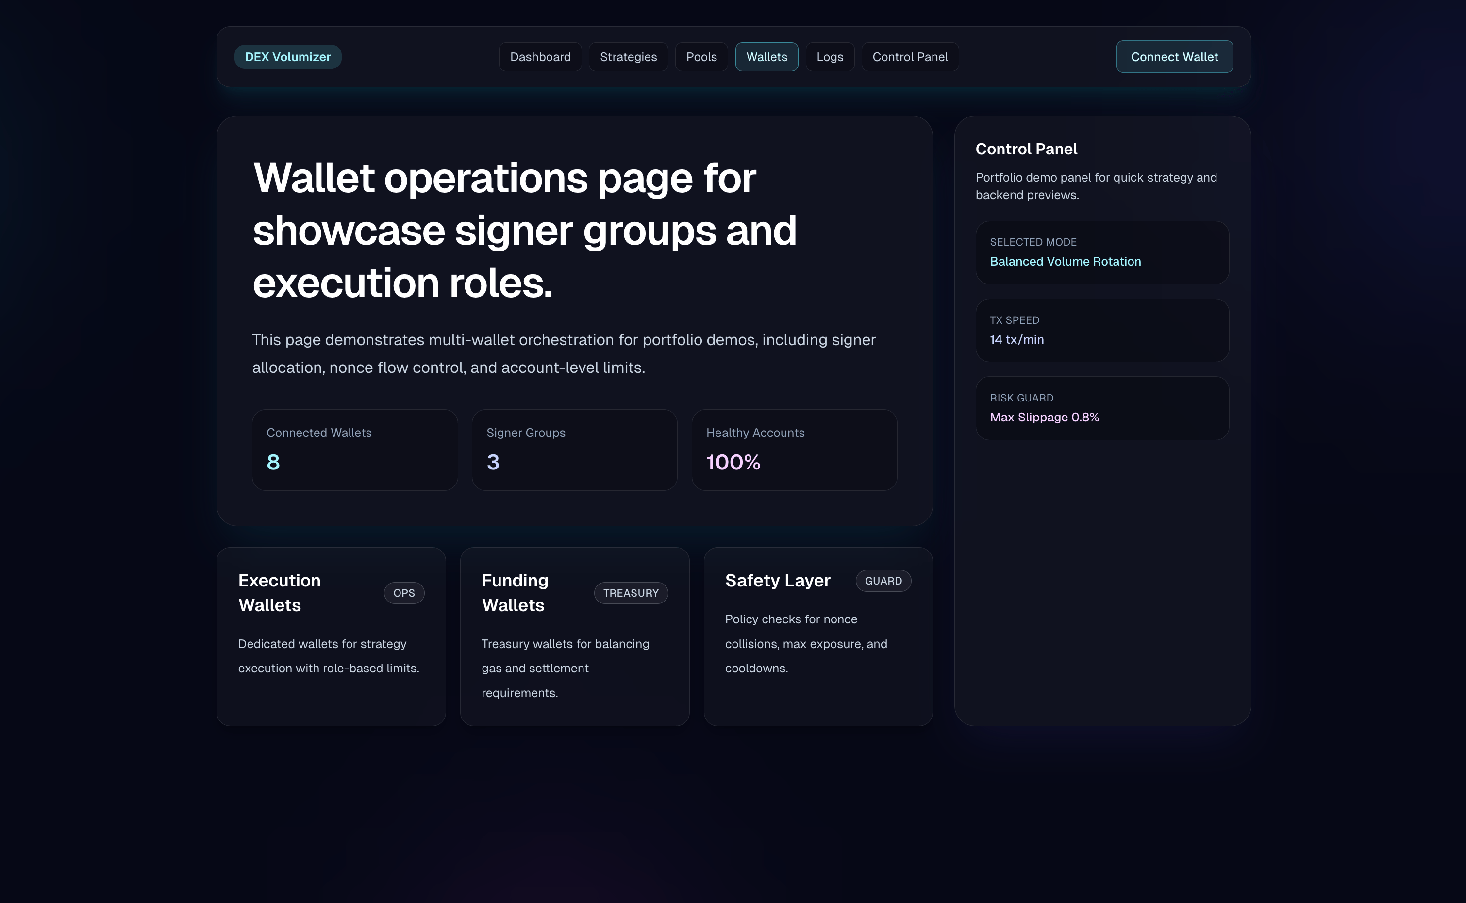Click the Portfolio demo panel description
Viewport: 1466px width, 903px height.
pos(1096,186)
